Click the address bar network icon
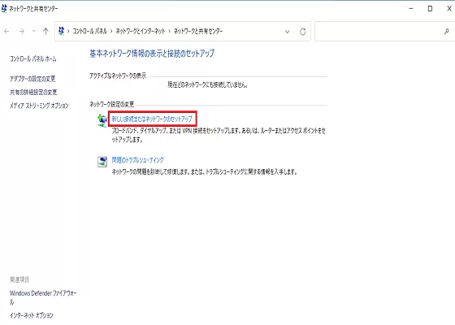 pos(61,31)
